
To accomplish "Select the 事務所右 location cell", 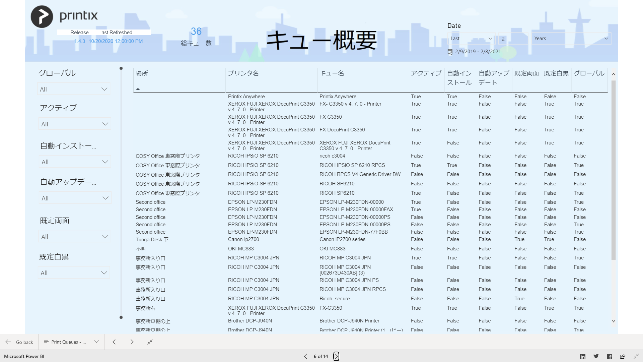I will click(146, 308).
